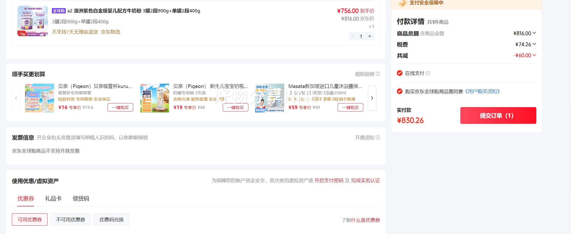The width and height of the screenshot is (571, 234).
Task: Uncheck the 京东全球购 agreement checkbox
Action: [x=400, y=91]
